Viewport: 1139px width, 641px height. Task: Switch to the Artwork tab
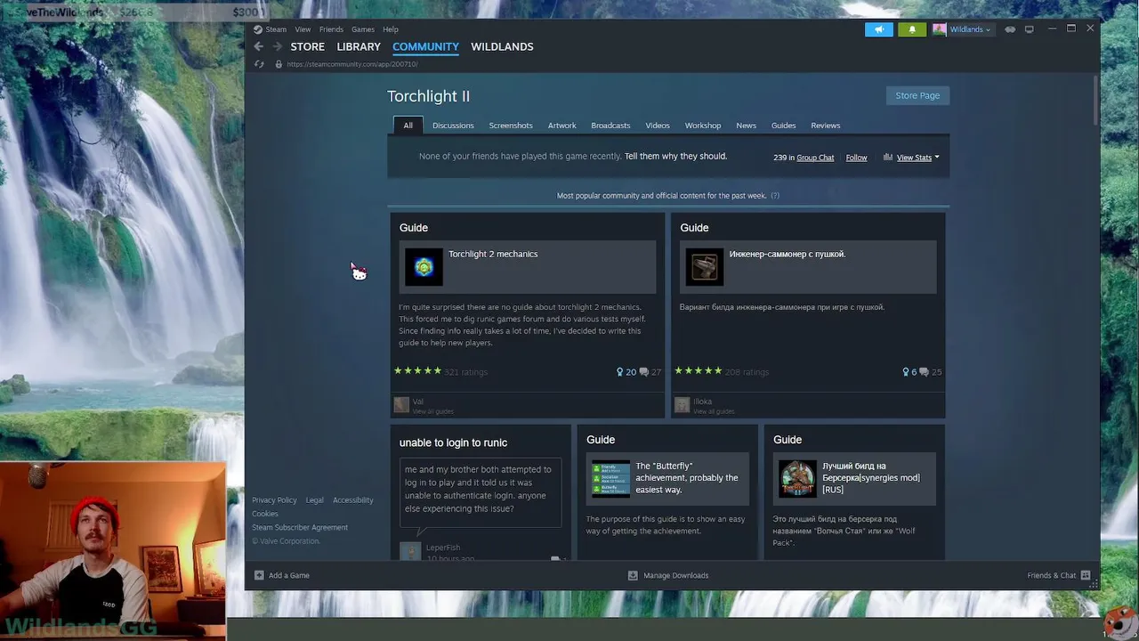point(562,126)
